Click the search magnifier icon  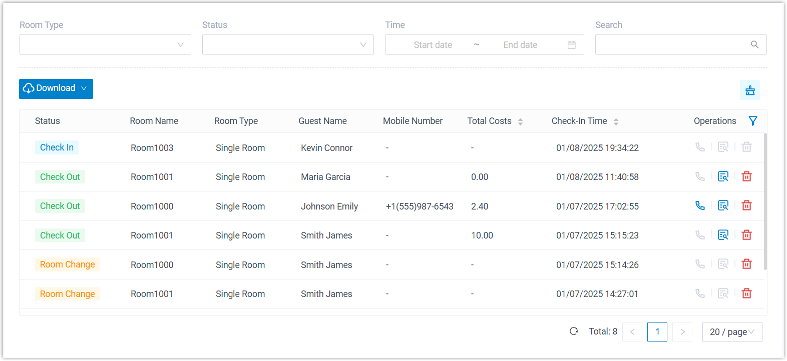754,44
